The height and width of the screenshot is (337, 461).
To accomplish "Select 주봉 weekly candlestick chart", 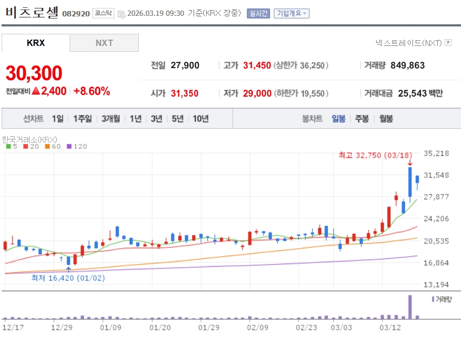I will (x=362, y=119).
